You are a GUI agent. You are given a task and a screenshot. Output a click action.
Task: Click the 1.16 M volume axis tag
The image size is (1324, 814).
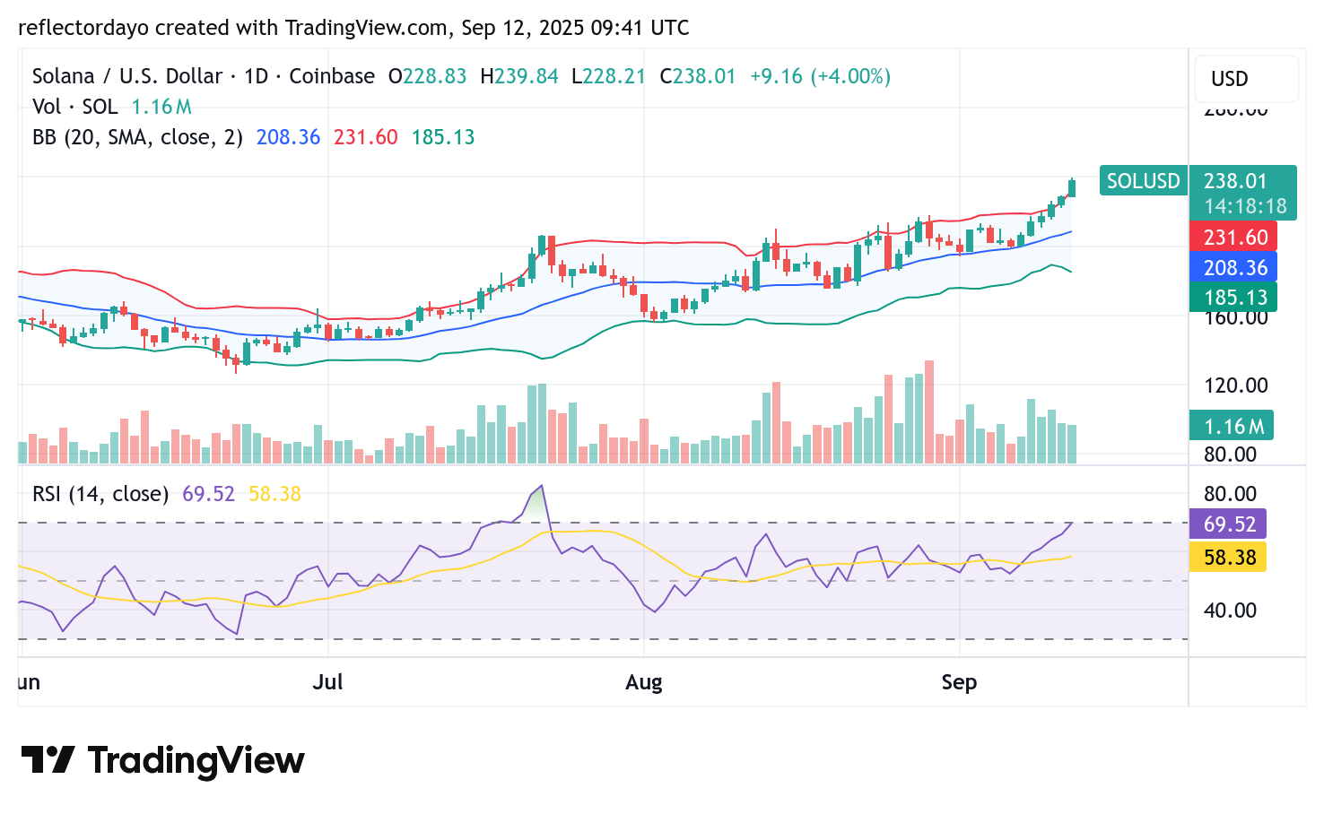pyautogui.click(x=1232, y=426)
